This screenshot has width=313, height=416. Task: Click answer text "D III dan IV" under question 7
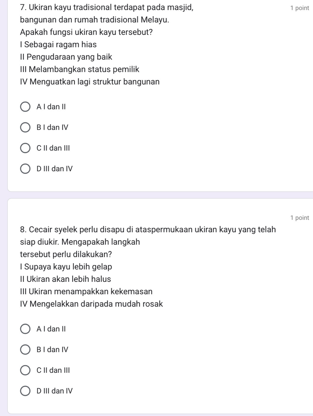click(54, 169)
